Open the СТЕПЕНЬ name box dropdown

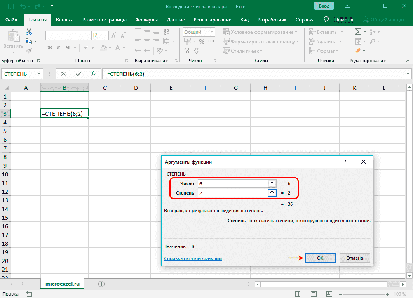pyautogui.click(x=39, y=74)
